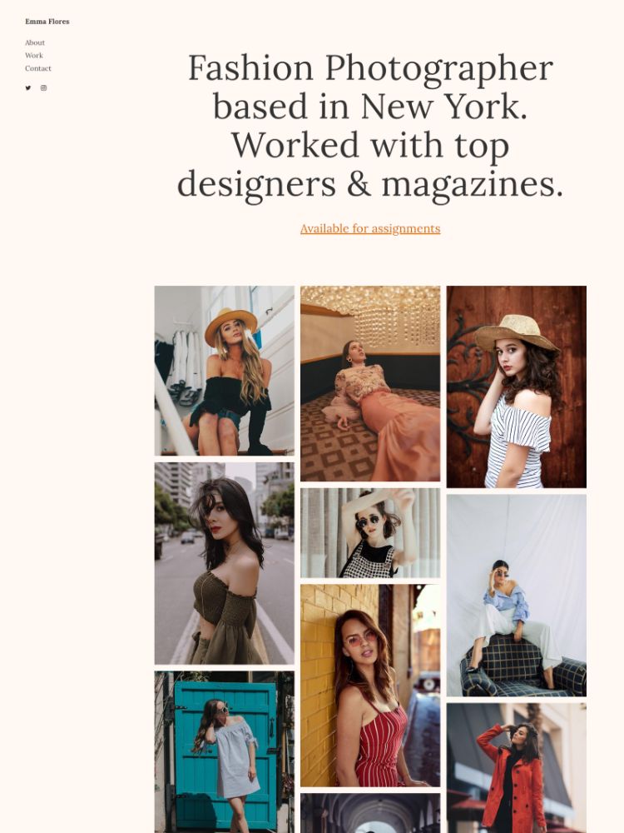Open photo of woman in sunglasses and checkered dress
This screenshot has width=624, height=833.
coord(370,533)
